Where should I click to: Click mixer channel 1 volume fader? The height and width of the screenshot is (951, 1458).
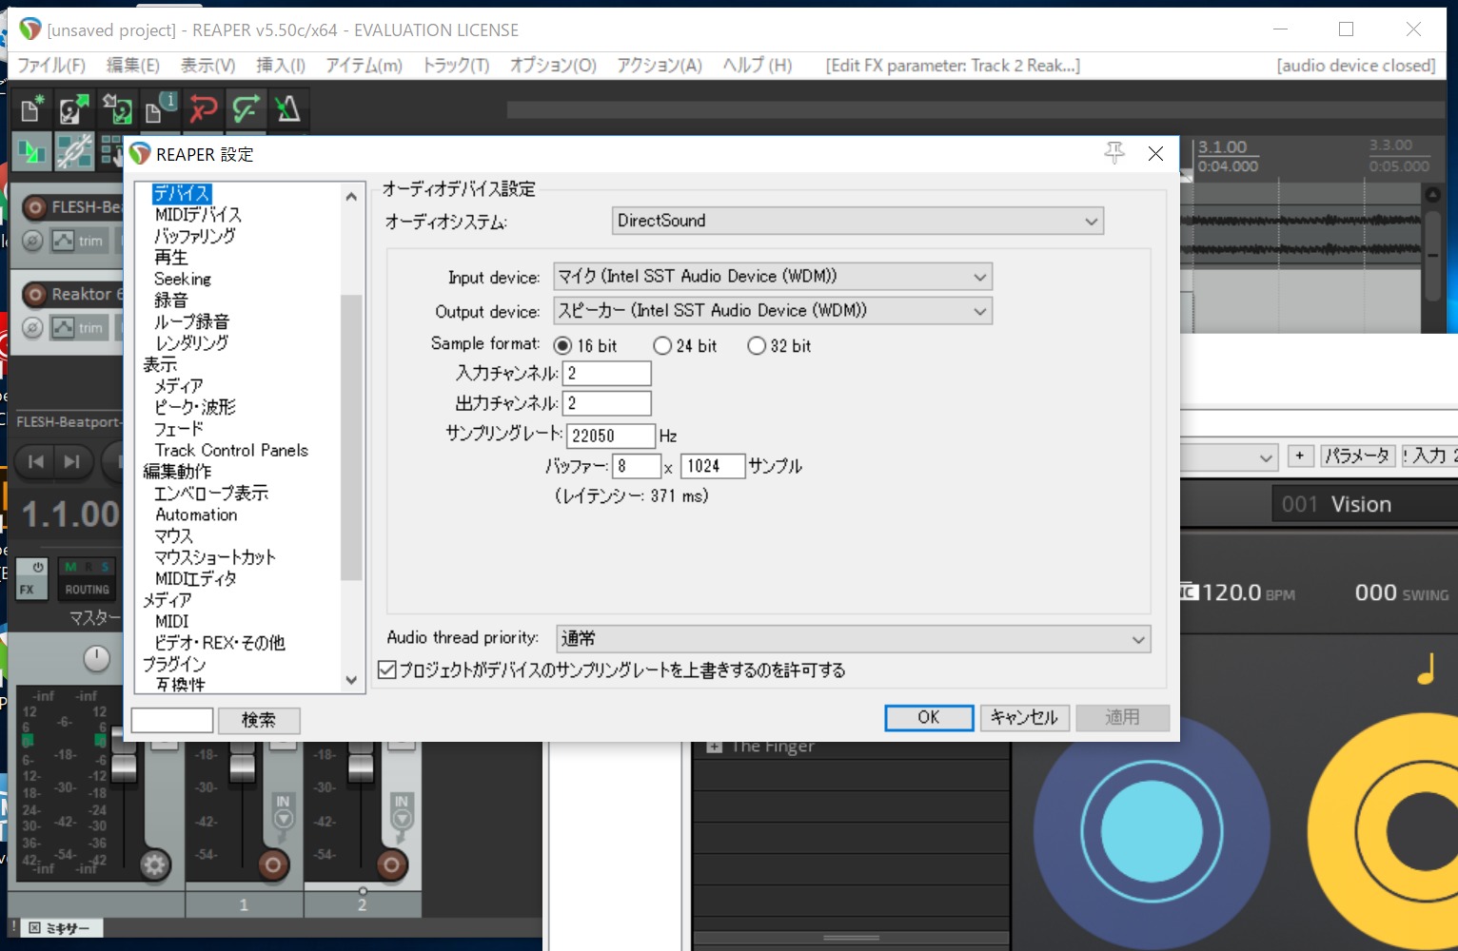click(243, 766)
